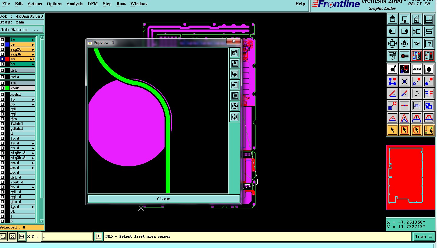The image size is (438, 248).
Task: Click the Popview zoom out icon
Action: (235, 117)
